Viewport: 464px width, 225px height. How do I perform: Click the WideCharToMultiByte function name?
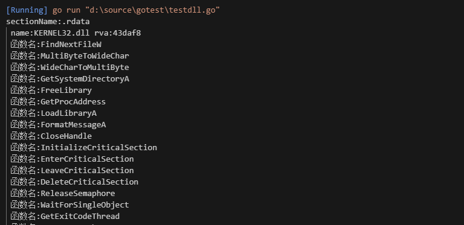pos(85,68)
